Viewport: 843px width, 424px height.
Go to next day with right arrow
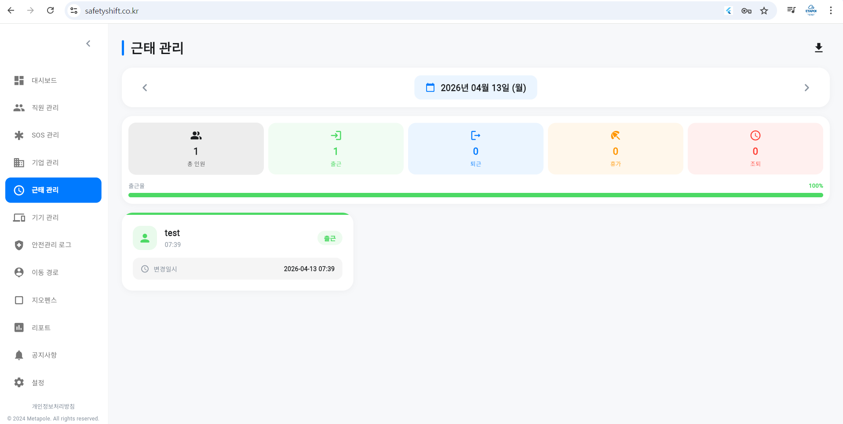[x=807, y=88]
